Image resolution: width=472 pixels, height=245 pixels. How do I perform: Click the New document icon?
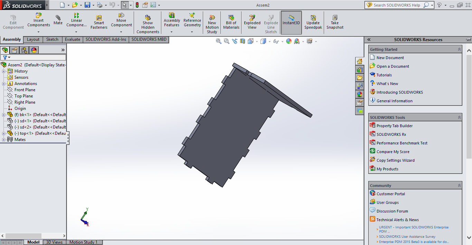tap(62, 5)
